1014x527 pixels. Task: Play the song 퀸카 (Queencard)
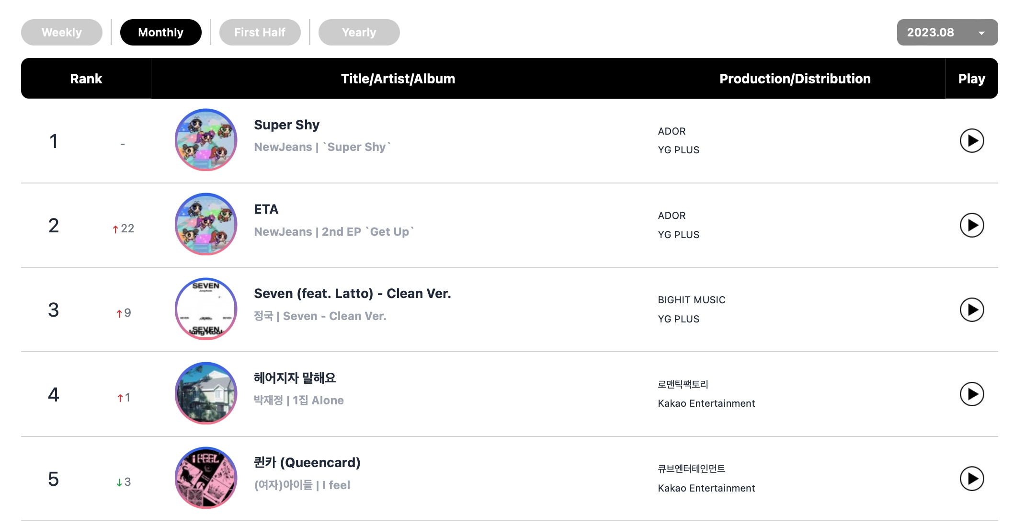[971, 479]
